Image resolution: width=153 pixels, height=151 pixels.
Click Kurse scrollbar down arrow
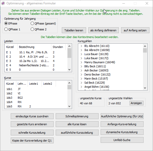click(69, 106)
